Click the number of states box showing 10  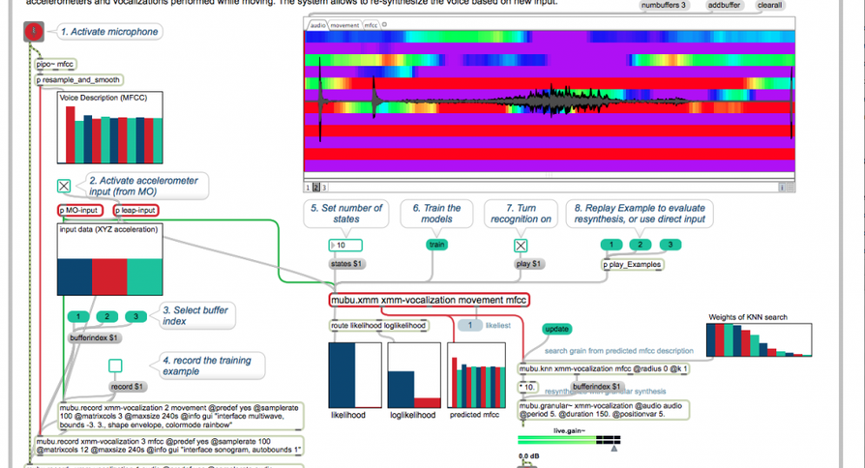click(345, 246)
